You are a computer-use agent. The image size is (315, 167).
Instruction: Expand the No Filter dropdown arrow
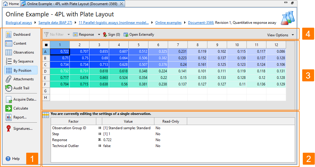click(x=69, y=35)
